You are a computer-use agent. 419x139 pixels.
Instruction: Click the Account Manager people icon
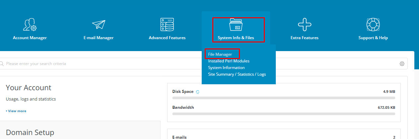point(30,25)
